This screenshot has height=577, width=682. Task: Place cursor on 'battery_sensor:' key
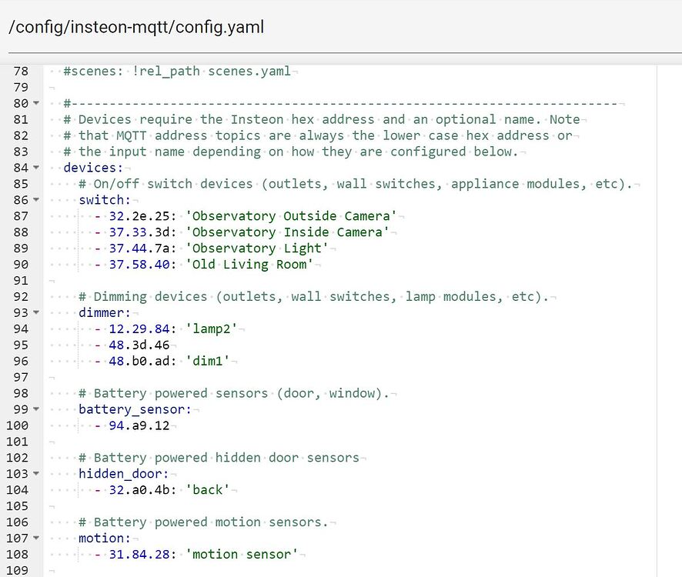[x=135, y=409]
